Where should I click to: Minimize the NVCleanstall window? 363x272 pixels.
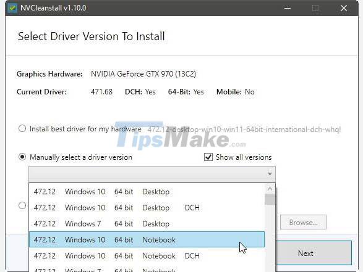288,8
